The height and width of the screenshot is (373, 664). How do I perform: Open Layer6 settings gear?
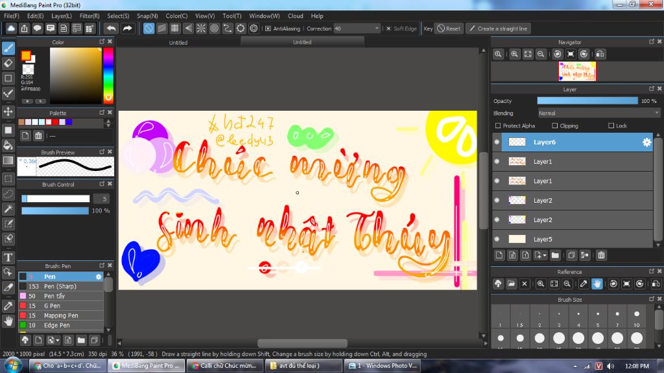click(646, 142)
